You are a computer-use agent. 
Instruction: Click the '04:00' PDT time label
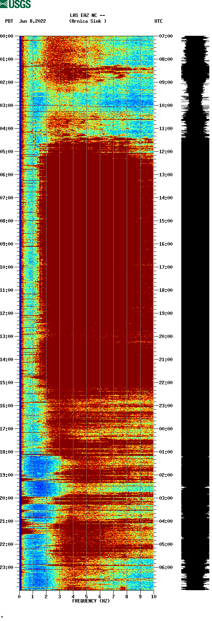[x=7, y=129]
